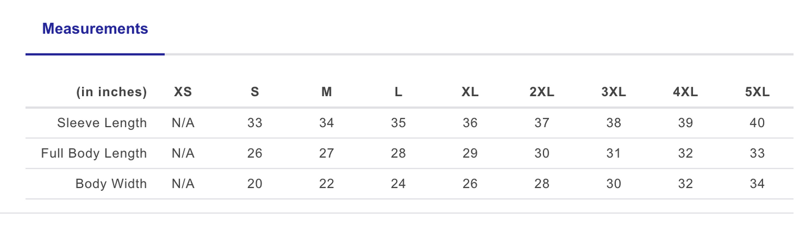Click the Sleeve Length row label

tap(102, 123)
